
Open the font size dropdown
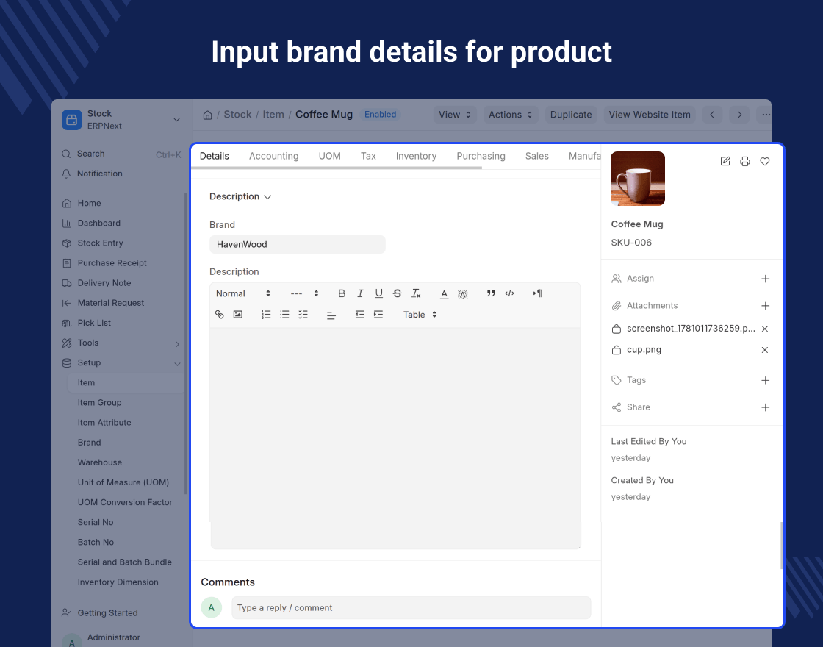304,293
